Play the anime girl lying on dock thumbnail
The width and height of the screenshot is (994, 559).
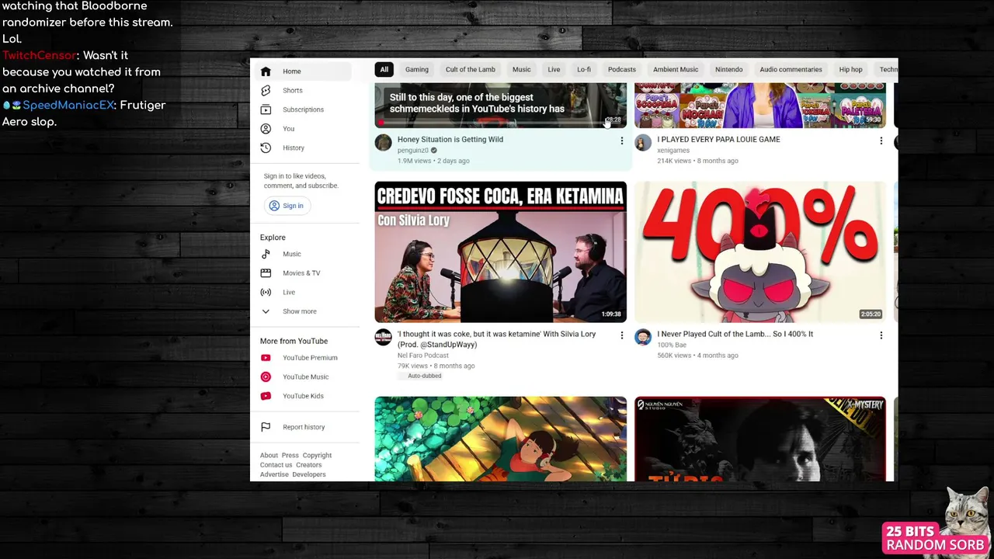point(500,439)
